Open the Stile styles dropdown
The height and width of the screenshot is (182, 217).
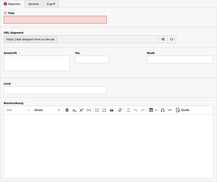pyautogui.click(x=18, y=110)
